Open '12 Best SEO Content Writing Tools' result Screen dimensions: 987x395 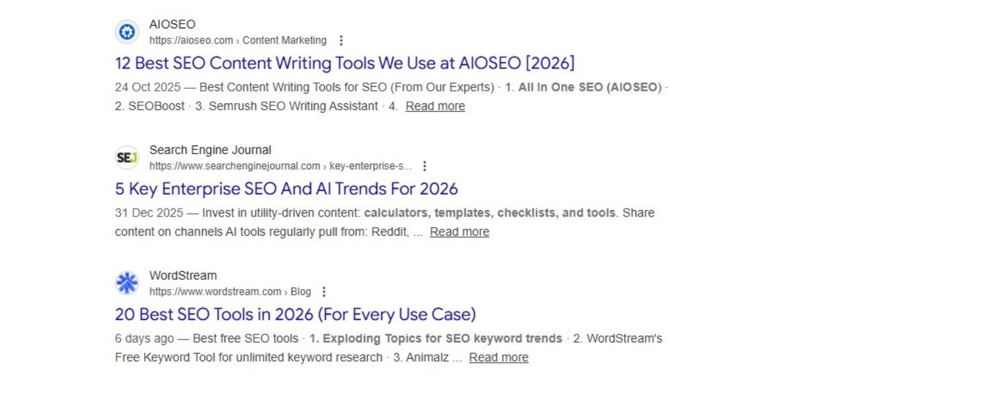click(x=345, y=63)
